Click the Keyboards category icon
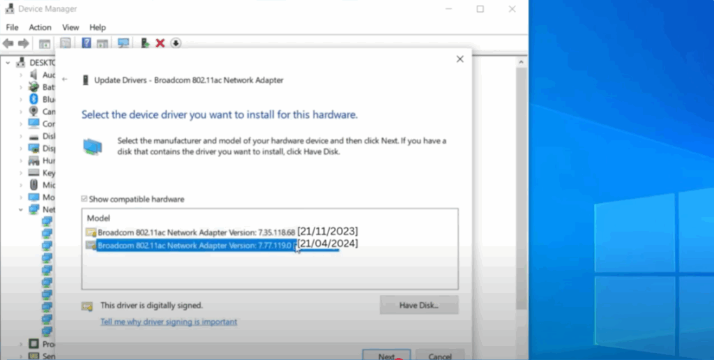 (x=33, y=173)
